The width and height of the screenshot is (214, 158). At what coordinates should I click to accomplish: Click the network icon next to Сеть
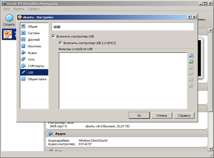(x=23, y=59)
